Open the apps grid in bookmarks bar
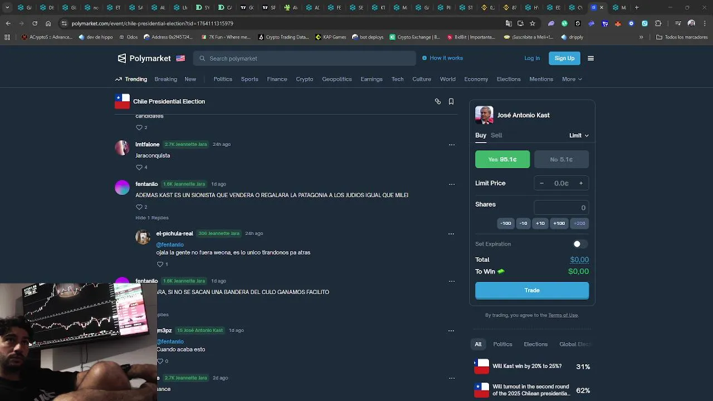 click(x=7, y=37)
